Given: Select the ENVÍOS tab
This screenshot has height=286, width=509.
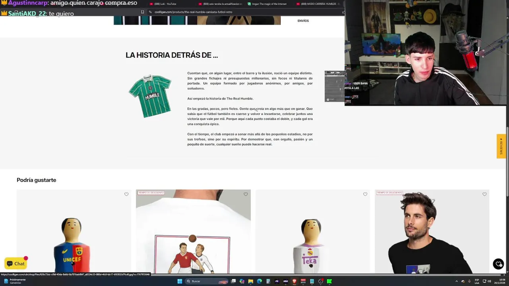Looking at the screenshot, I should (303, 21).
